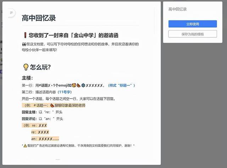Click the 您收到了一封来自「金山中学」的邀请函 heading
The width and height of the screenshot is (227, 168).
[x=73, y=35]
